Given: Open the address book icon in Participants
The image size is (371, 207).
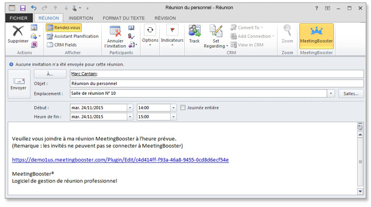Looking at the screenshot, I should (131, 28).
